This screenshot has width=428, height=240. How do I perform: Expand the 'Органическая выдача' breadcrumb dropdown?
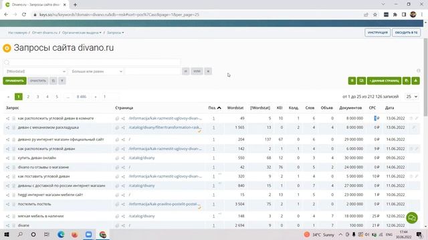click(82, 33)
